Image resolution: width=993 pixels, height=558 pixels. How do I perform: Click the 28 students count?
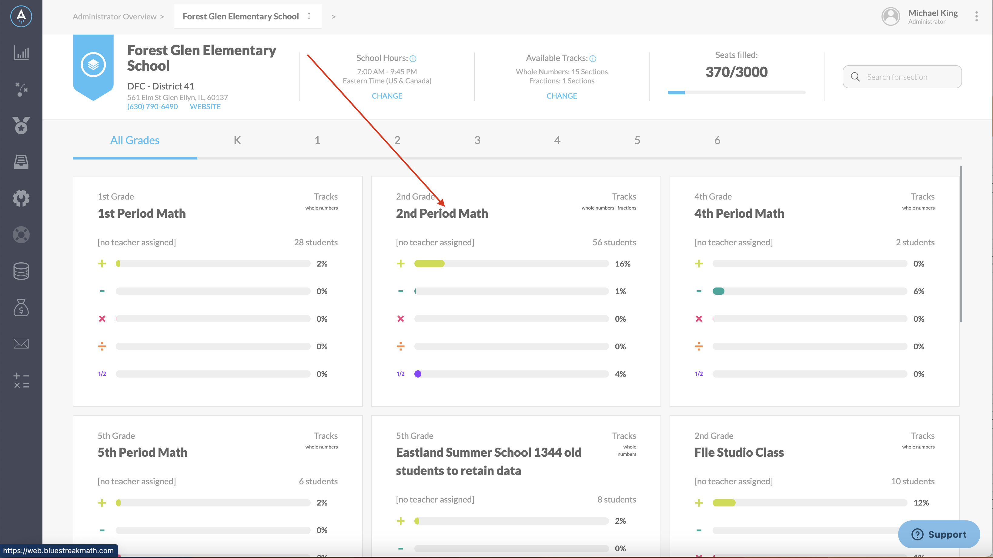click(316, 242)
